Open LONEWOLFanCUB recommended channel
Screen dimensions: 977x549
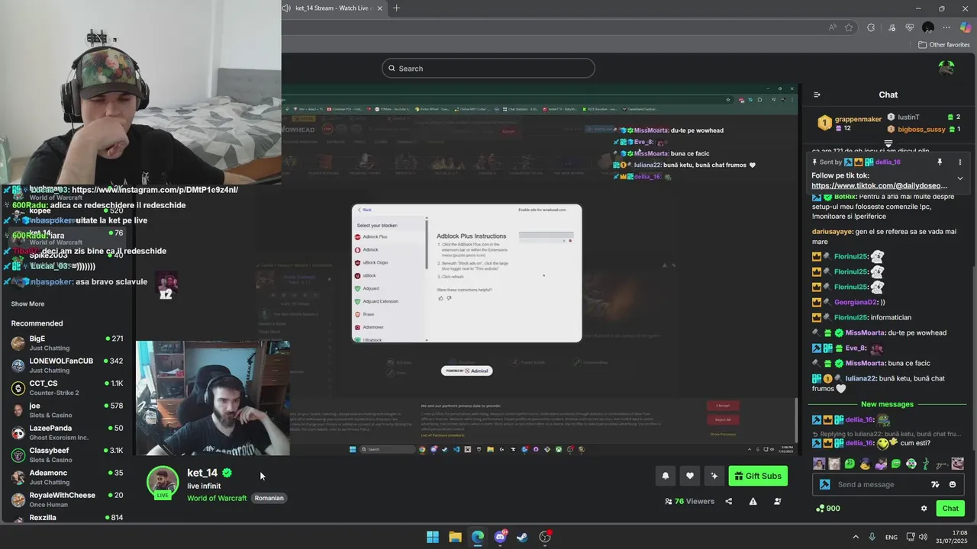67,365
